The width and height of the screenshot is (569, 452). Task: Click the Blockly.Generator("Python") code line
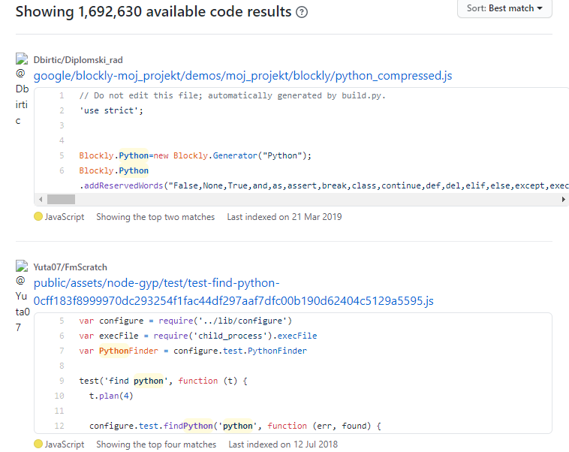(x=195, y=155)
